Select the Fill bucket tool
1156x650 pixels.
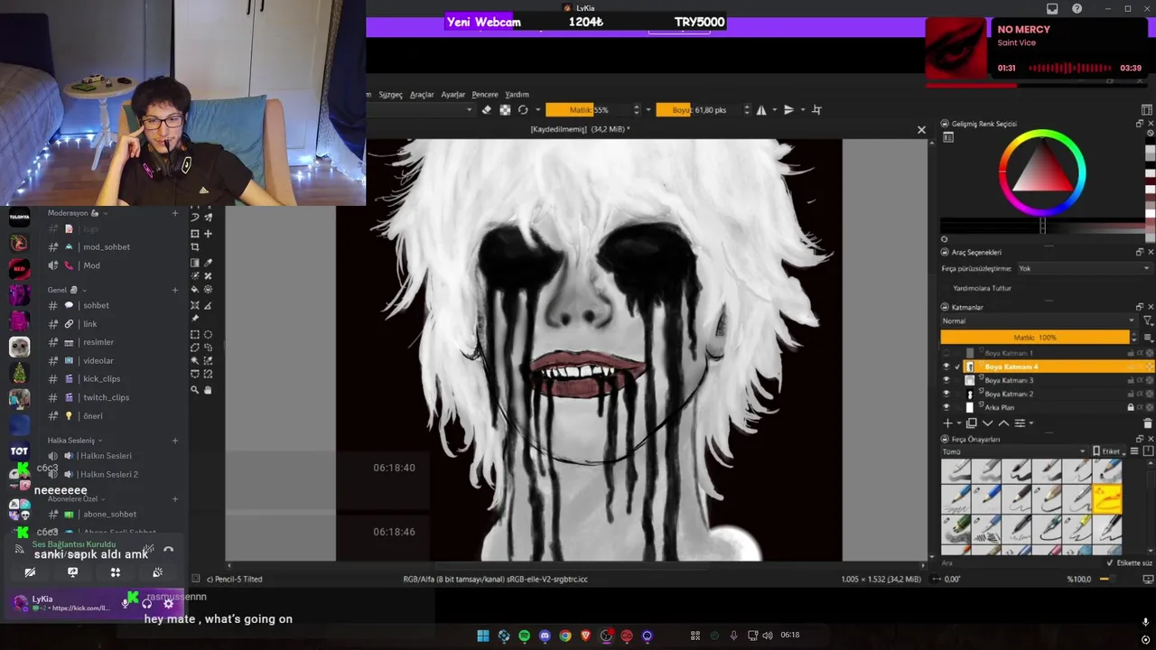[194, 289]
